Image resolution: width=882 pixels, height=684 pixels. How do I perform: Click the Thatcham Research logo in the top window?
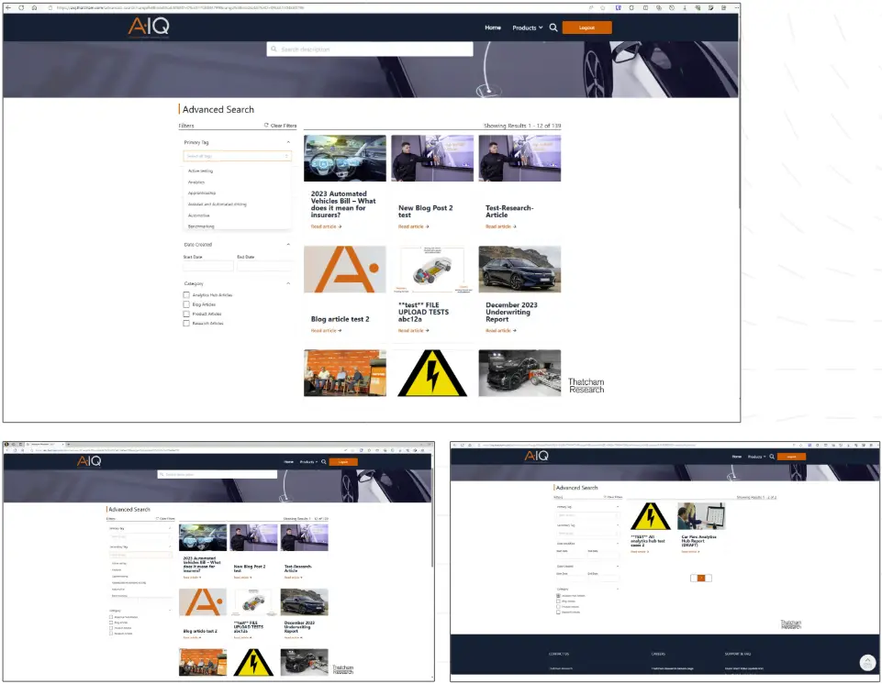click(x=586, y=386)
